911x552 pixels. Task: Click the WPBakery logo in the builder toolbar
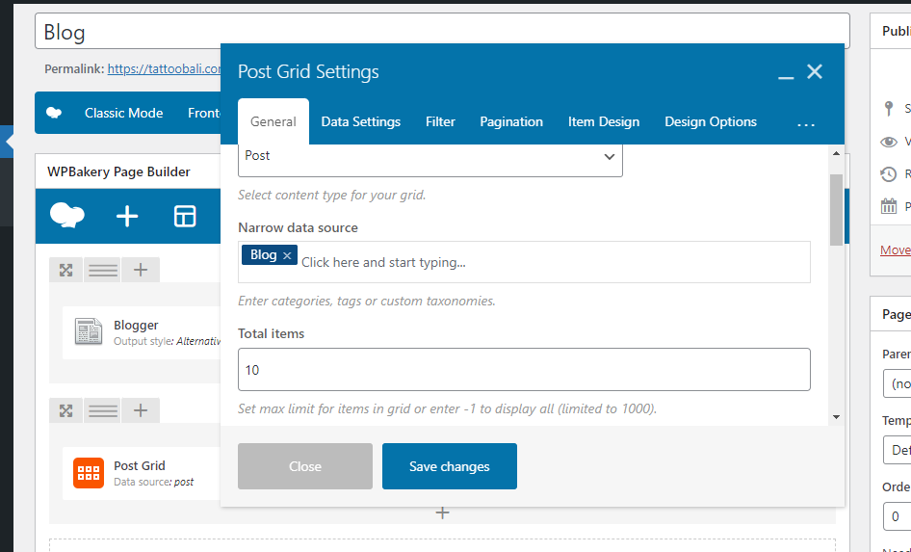67,216
